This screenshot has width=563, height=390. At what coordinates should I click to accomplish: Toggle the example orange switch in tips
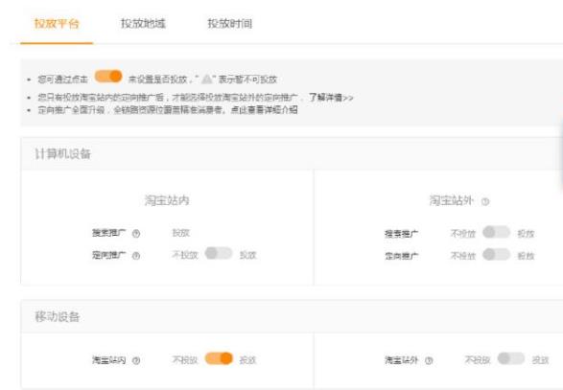(x=108, y=77)
